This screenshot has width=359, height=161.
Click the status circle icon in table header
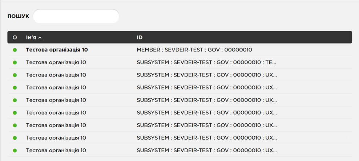(x=15, y=37)
